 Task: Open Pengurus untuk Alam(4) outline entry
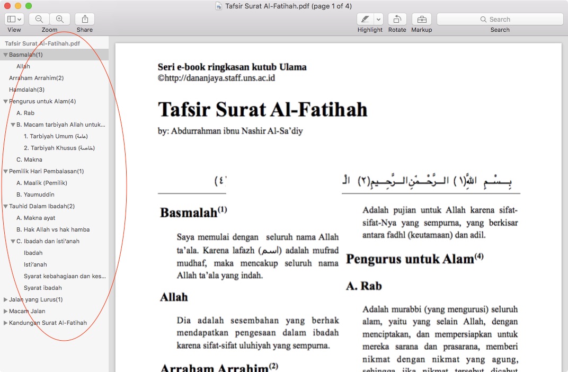click(42, 101)
